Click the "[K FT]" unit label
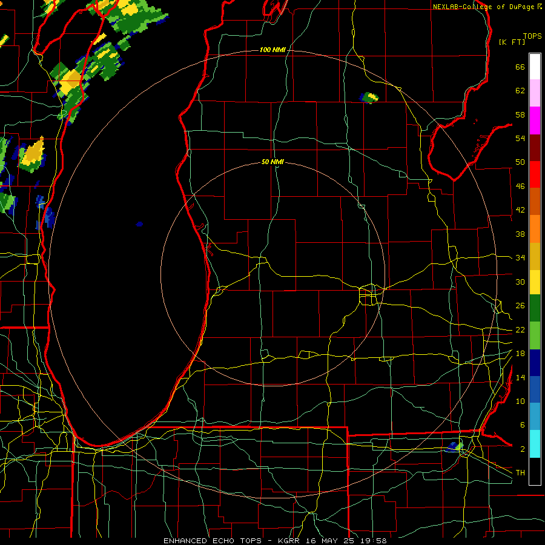Screen dimensions: 545x545 [x=512, y=42]
